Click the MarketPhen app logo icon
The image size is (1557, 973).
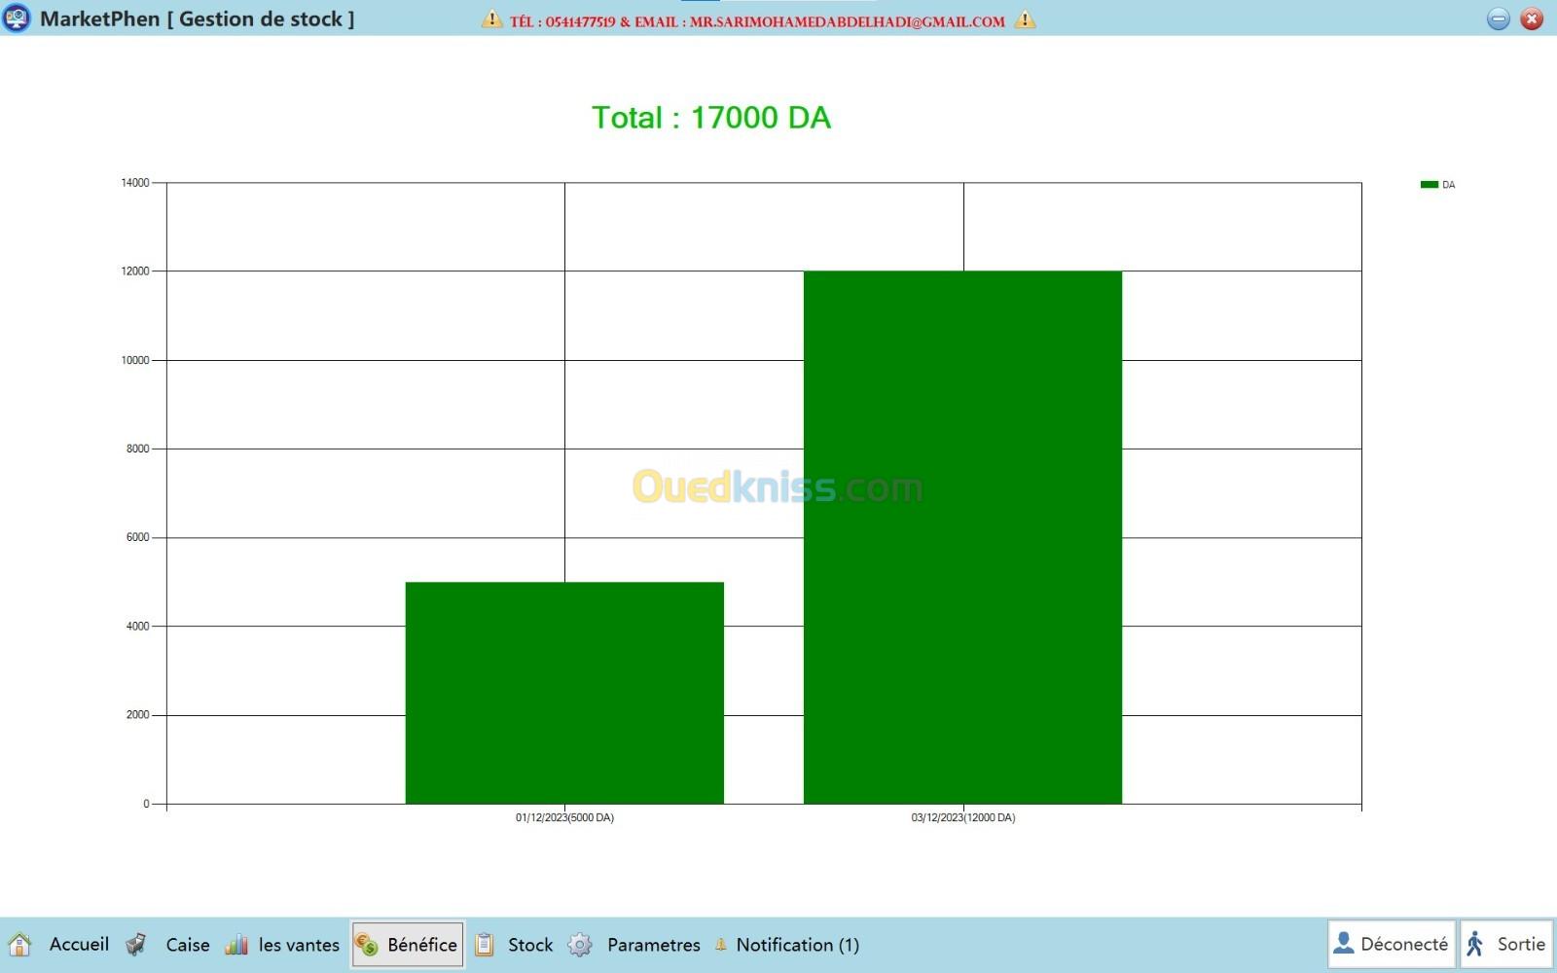[17, 18]
